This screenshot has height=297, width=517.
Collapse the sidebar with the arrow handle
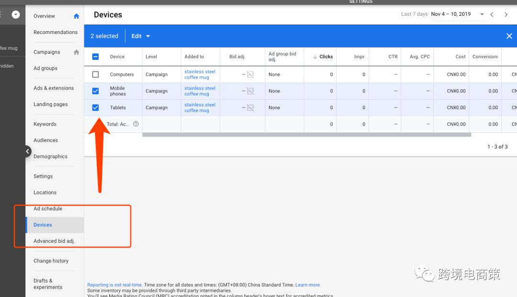coord(27,151)
